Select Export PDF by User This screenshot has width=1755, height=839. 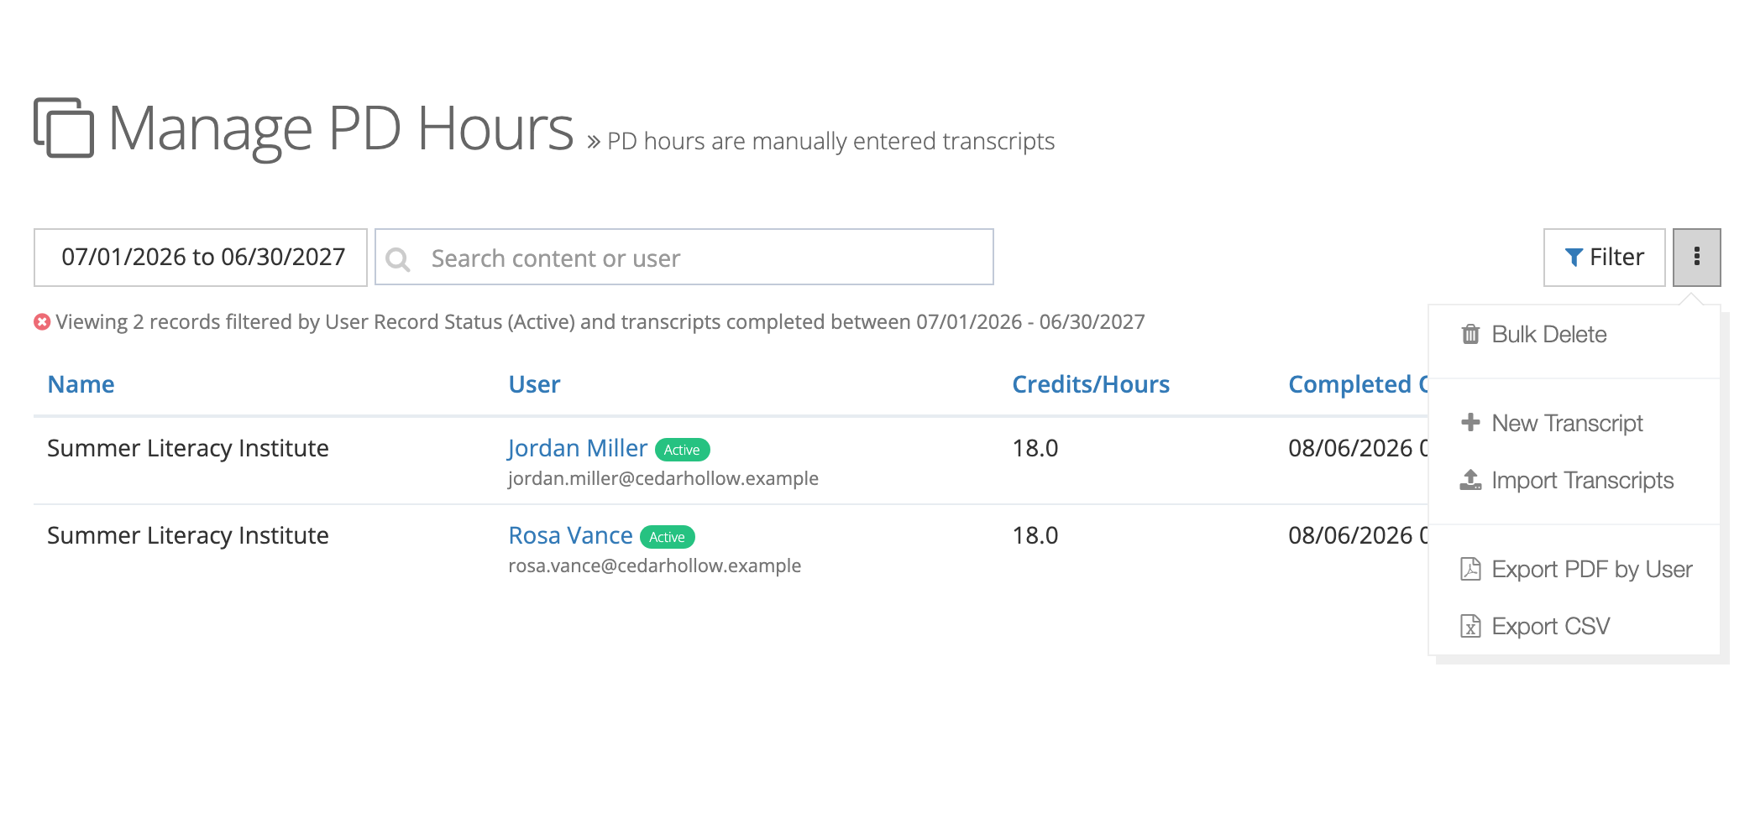pos(1574,569)
